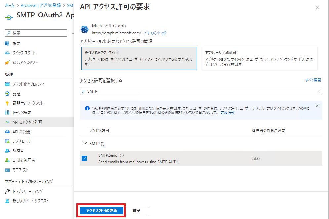Click the Microsoft Graph logo icon
This screenshot has width=329, height=219.
click(85, 29)
